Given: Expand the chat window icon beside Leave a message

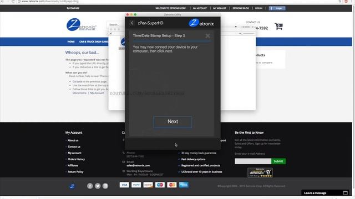Looking at the screenshot, I should [345, 193].
